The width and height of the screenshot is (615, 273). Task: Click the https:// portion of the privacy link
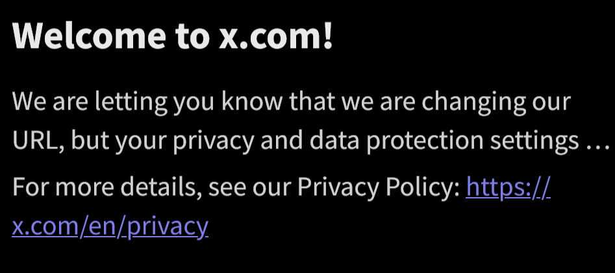[508, 187]
